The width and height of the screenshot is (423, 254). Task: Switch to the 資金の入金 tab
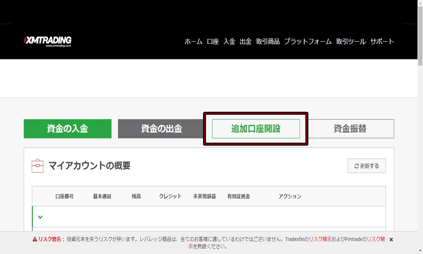pos(67,128)
